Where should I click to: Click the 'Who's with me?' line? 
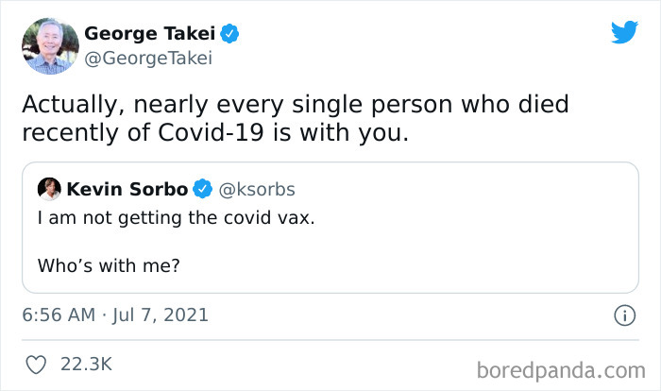pyautogui.click(x=109, y=265)
